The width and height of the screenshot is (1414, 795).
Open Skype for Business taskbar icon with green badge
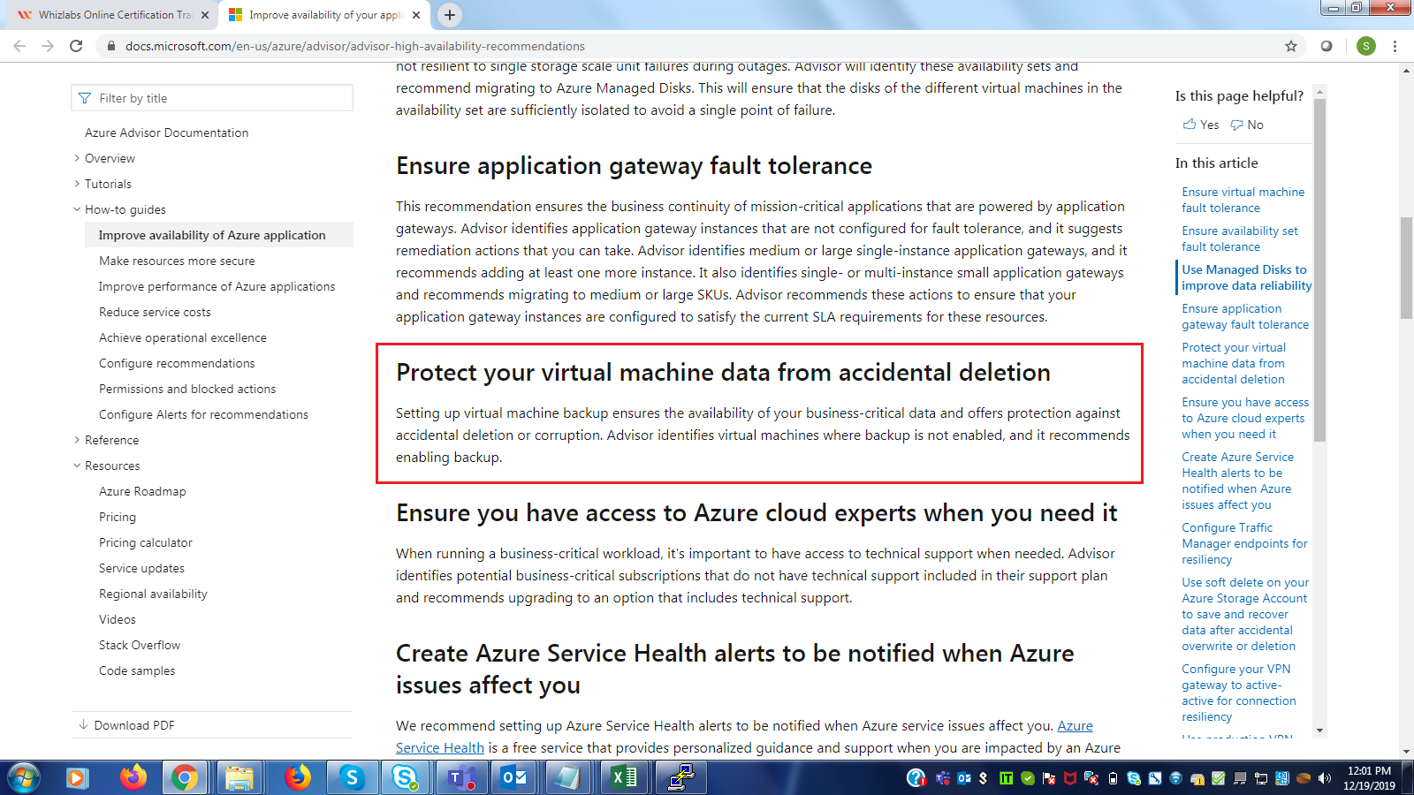coord(405,777)
